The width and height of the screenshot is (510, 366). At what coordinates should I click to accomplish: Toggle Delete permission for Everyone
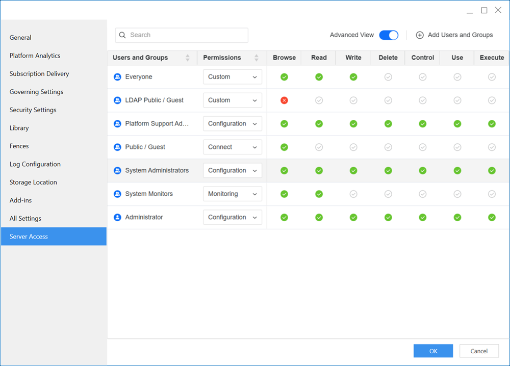pos(388,77)
